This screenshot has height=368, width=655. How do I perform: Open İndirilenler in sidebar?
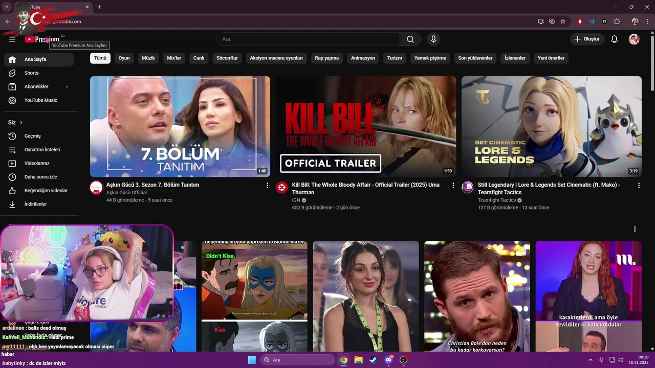pos(39,204)
